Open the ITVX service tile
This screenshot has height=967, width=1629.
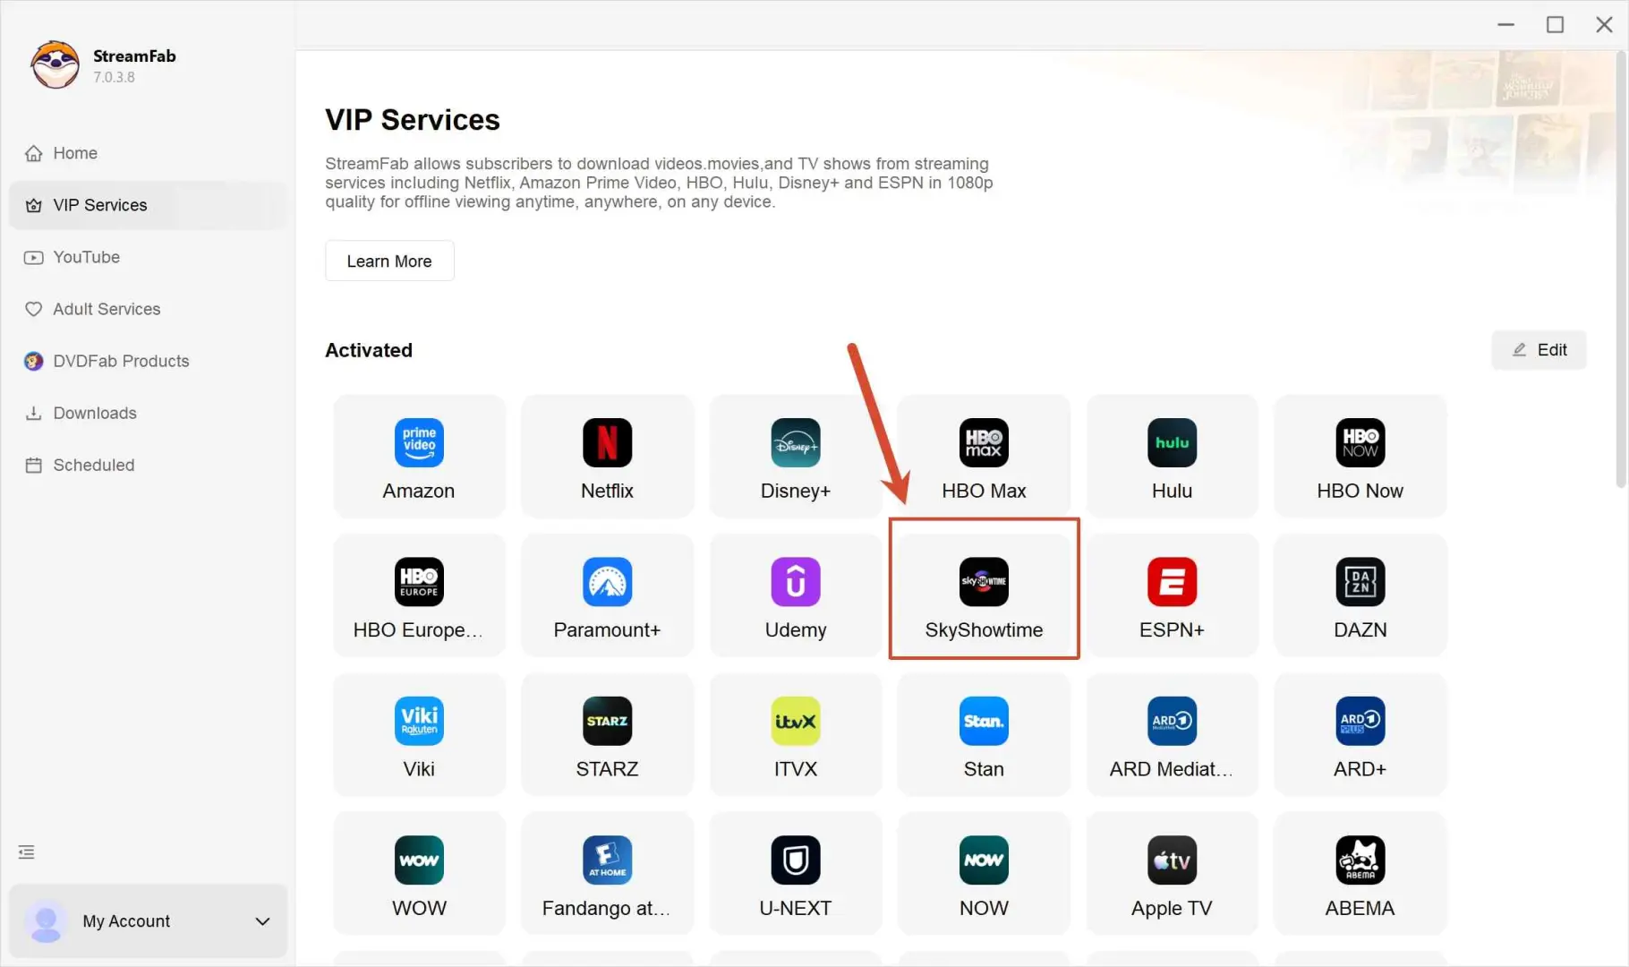795,734
